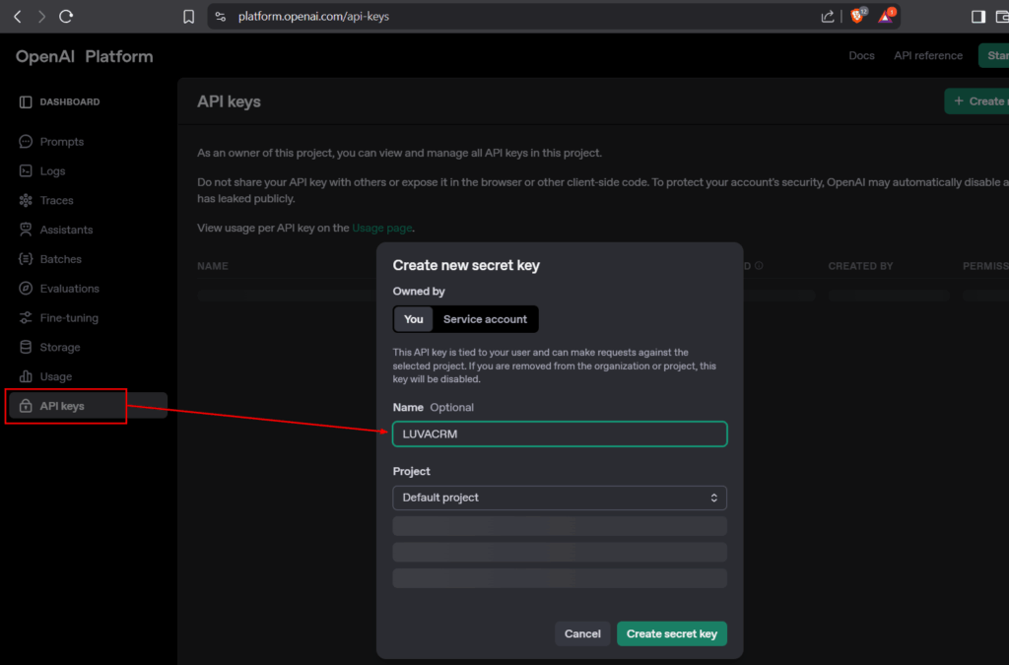Bookmark this page
Image resolution: width=1009 pixels, height=665 pixels.
(188, 17)
